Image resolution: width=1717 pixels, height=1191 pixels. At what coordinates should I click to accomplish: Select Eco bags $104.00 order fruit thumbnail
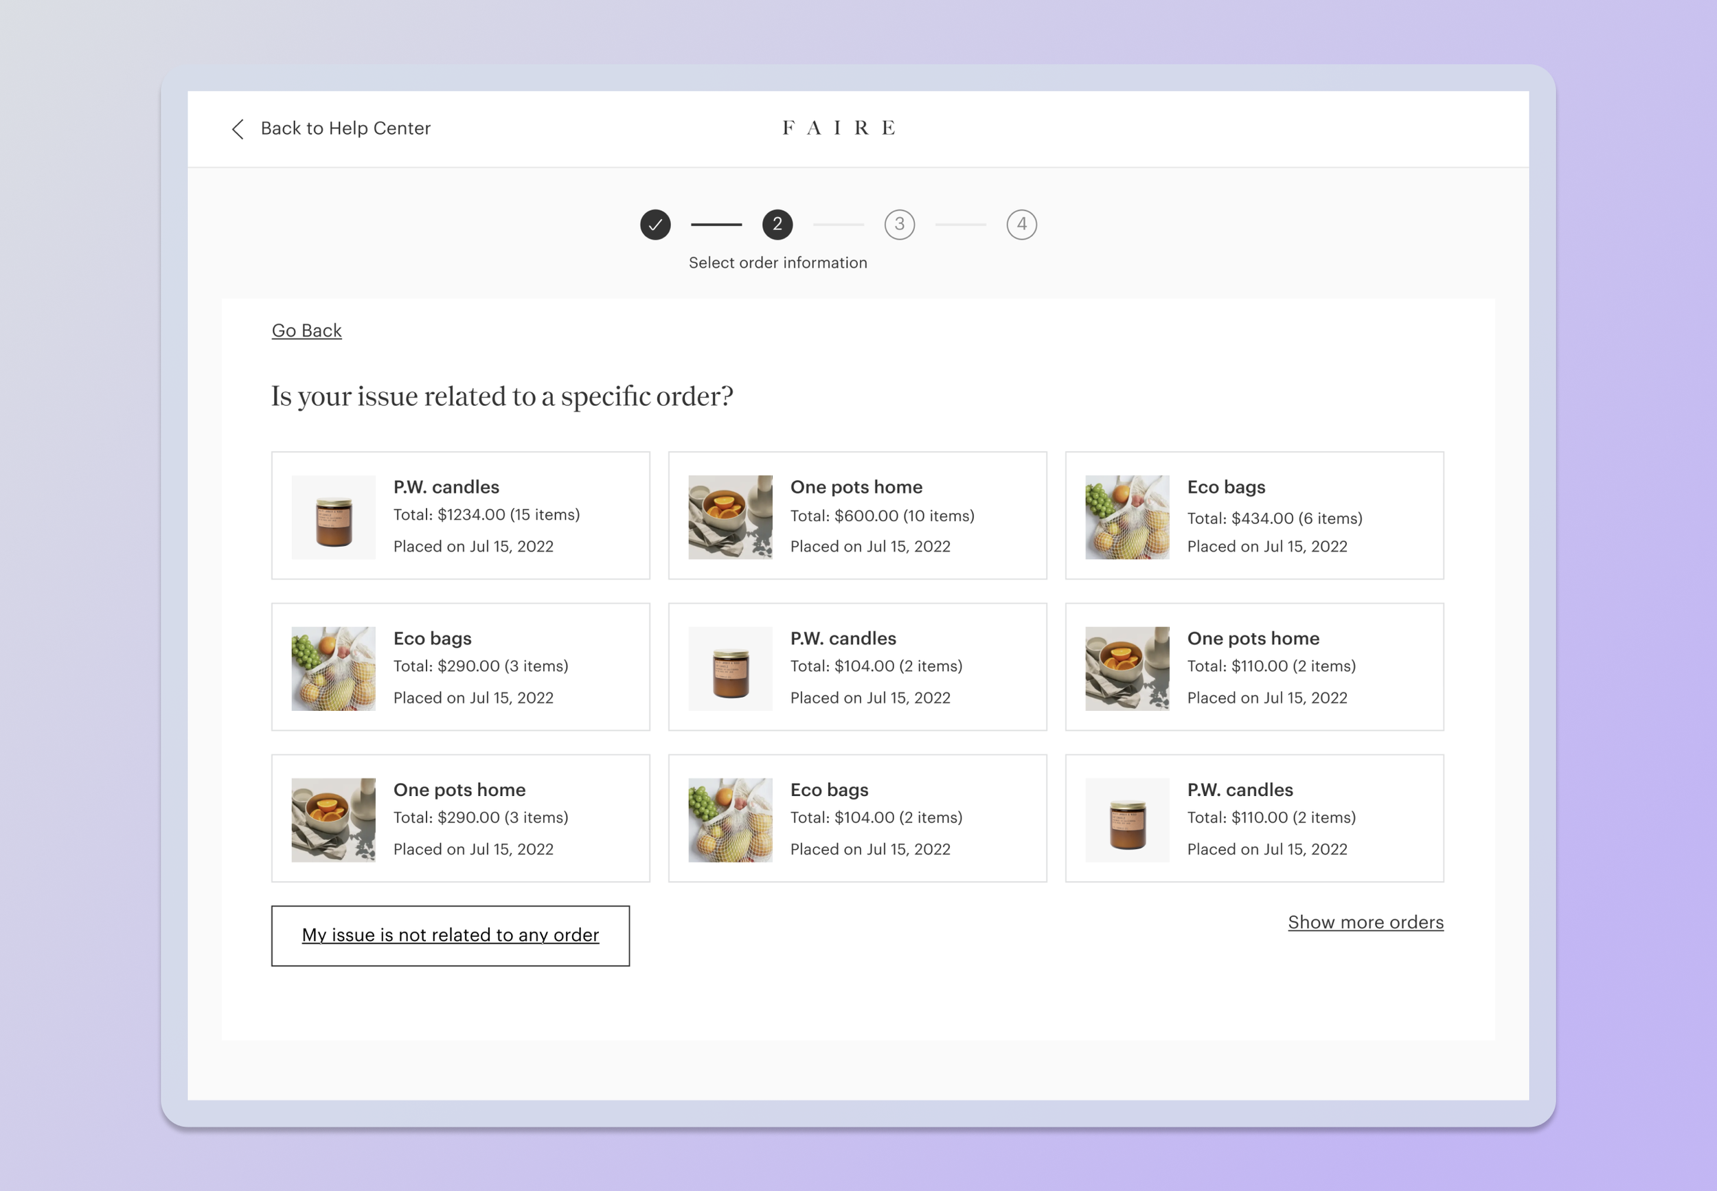pyautogui.click(x=730, y=820)
